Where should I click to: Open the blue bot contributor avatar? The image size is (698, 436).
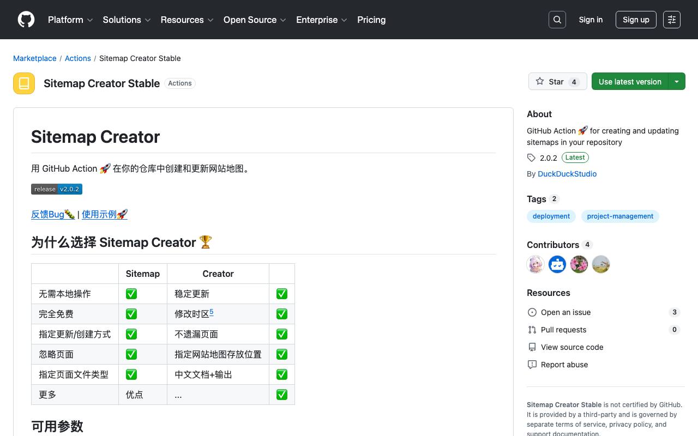point(557,264)
